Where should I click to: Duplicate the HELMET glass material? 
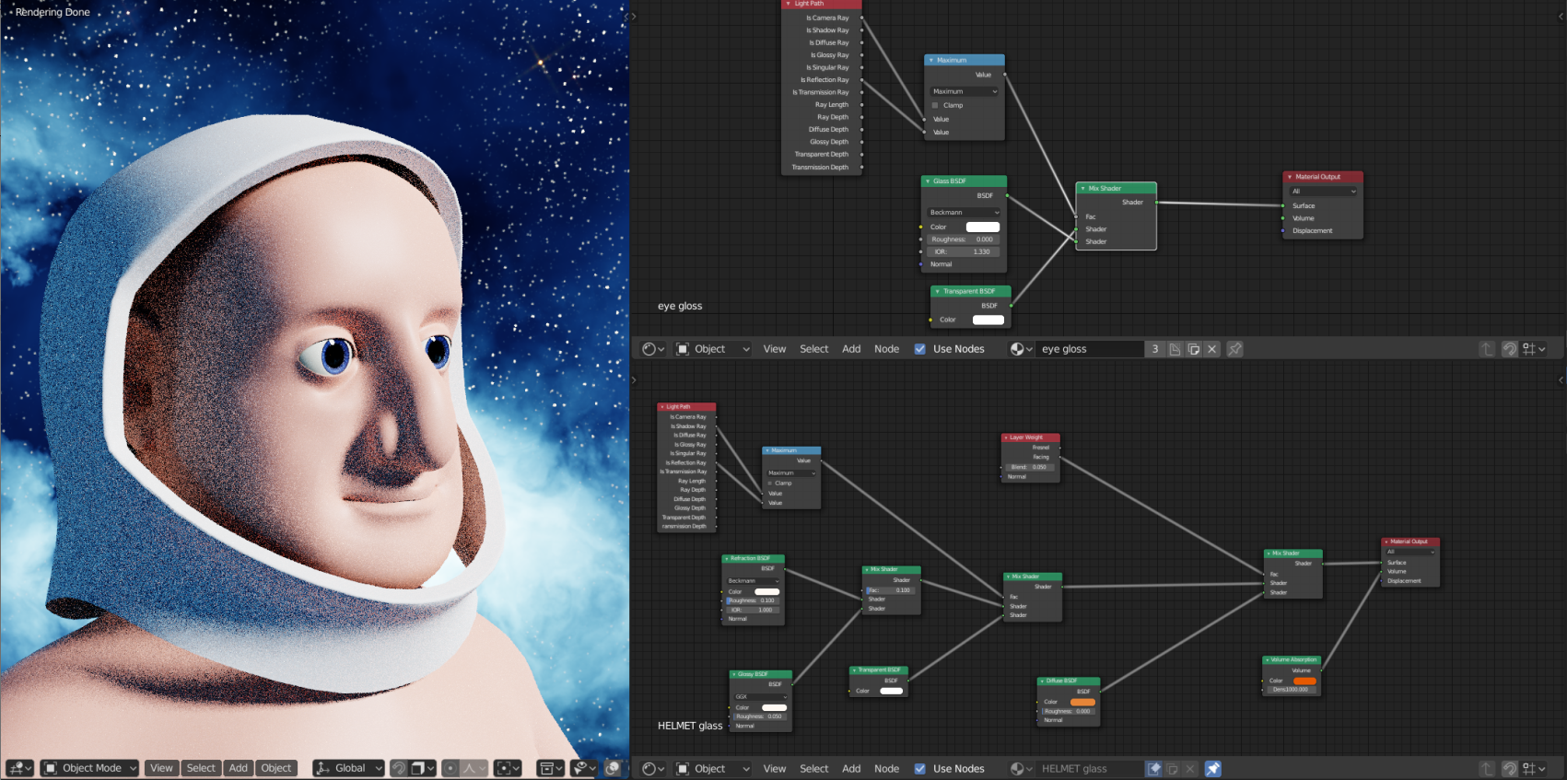click(x=1172, y=769)
